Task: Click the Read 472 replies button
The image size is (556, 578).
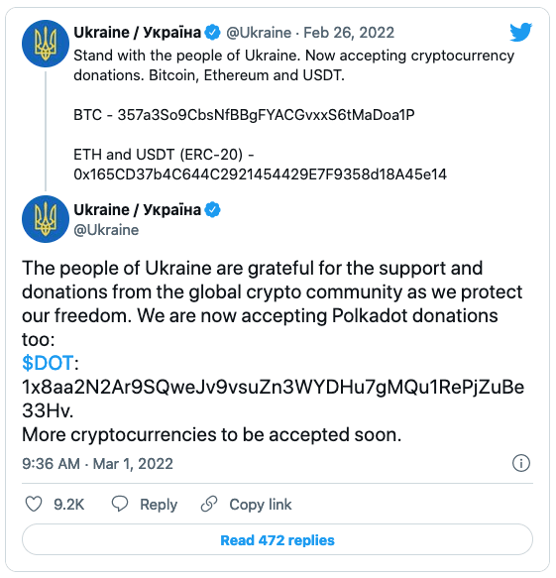Action: pyautogui.click(x=278, y=539)
